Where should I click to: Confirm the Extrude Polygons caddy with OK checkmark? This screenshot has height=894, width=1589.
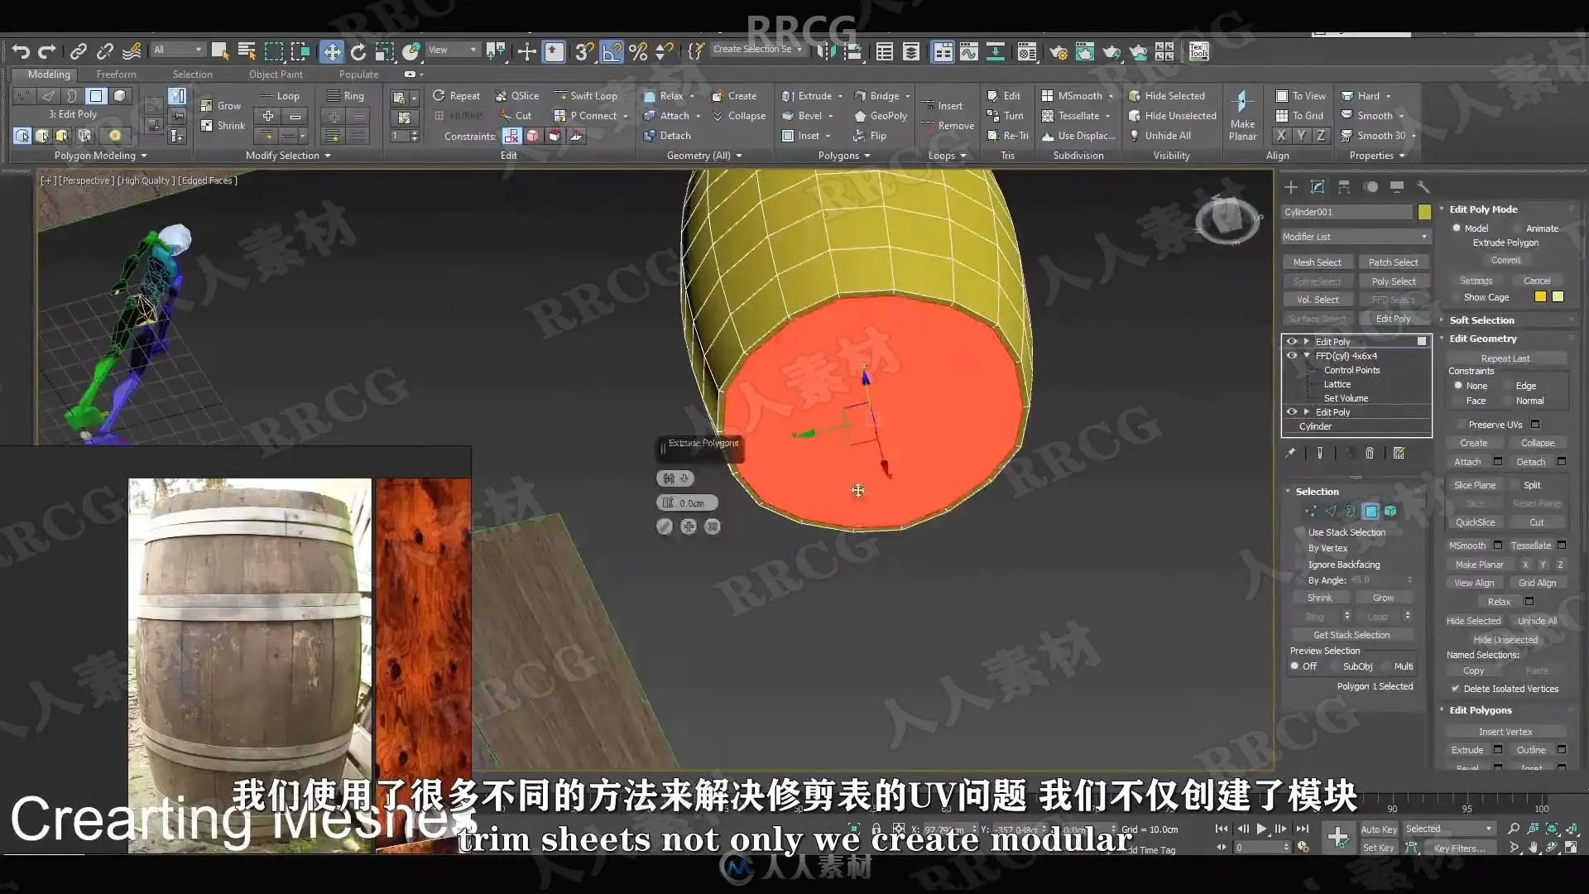click(665, 526)
